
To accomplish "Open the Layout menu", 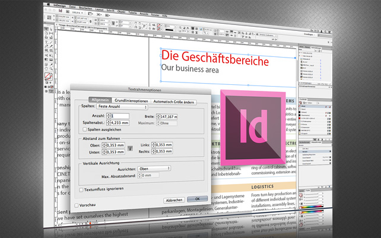I will click(99, 9).
